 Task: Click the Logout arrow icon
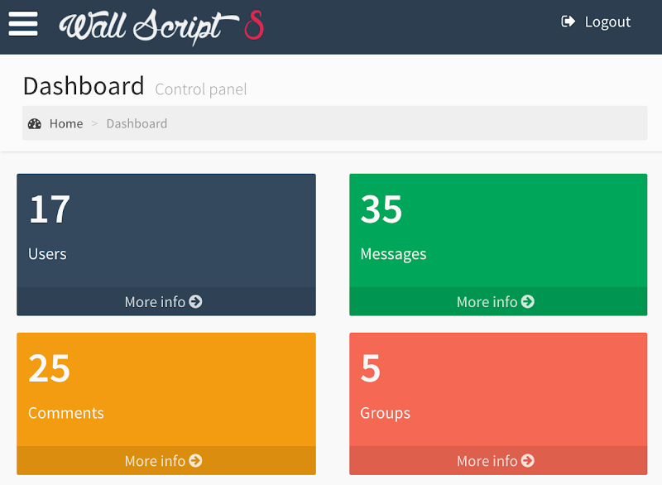pyautogui.click(x=568, y=22)
